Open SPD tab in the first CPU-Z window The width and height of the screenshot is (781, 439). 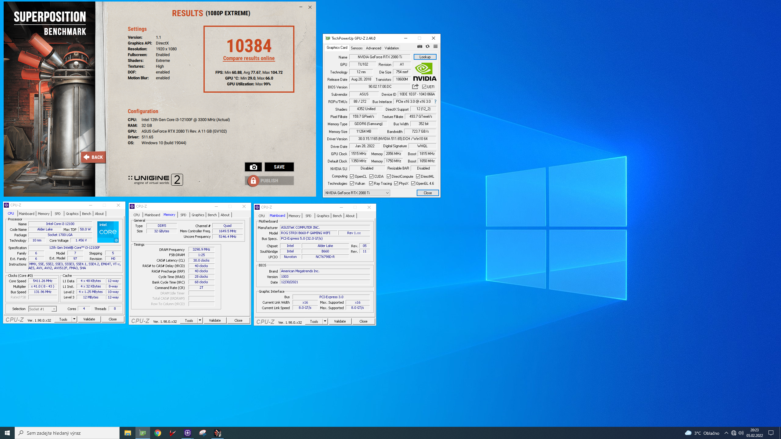[58, 214]
